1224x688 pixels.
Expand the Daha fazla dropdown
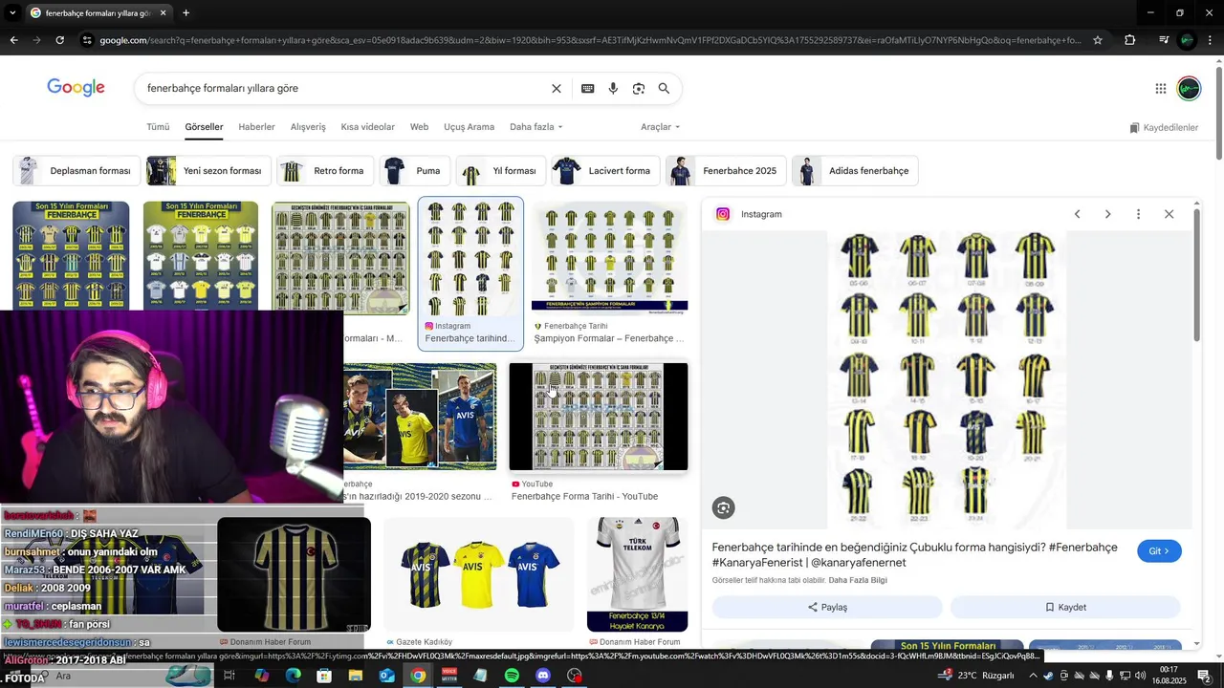535,127
